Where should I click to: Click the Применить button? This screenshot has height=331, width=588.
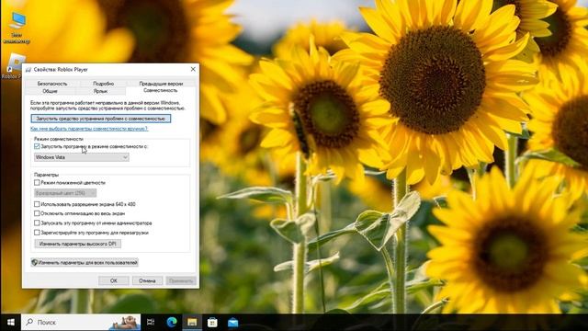coord(181,280)
